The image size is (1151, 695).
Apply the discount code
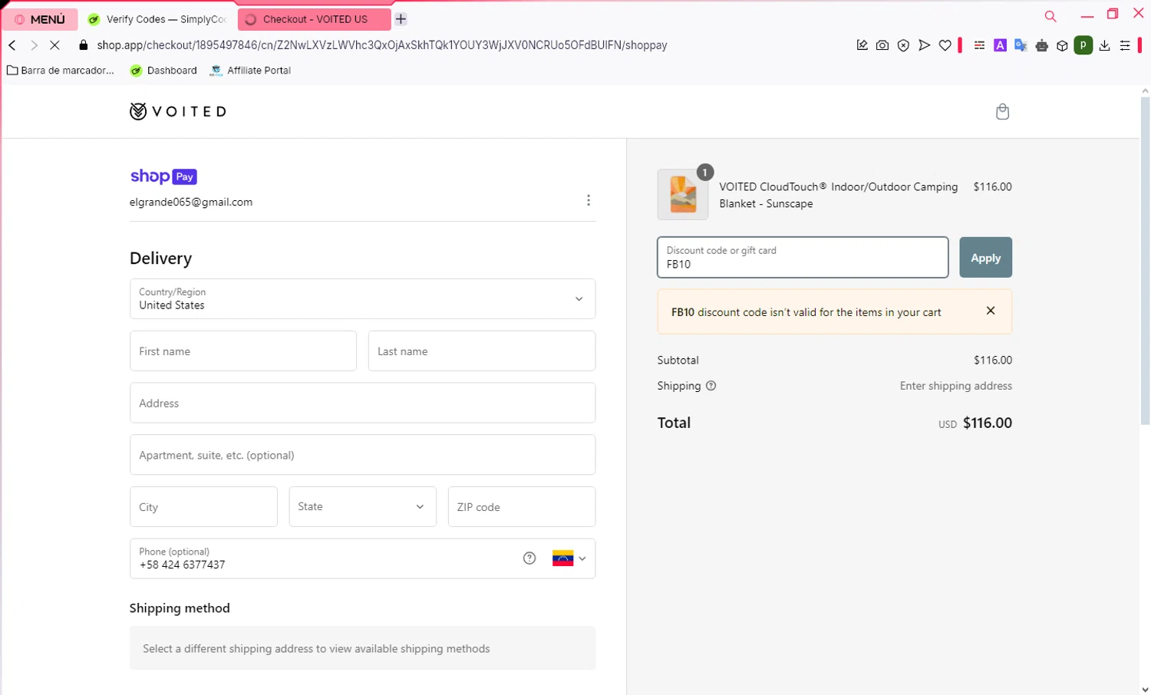pos(985,258)
